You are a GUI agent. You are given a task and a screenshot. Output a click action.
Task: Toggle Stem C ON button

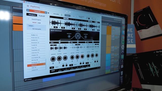(x=87, y=63)
